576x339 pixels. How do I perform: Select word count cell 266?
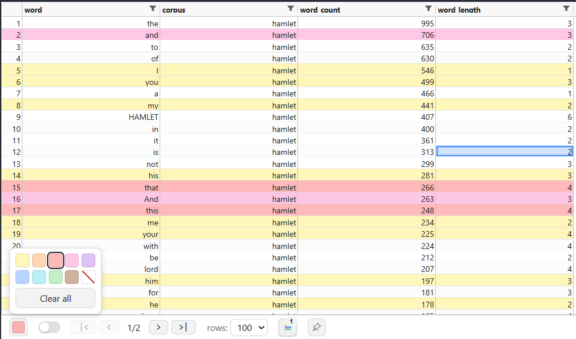pyautogui.click(x=366, y=188)
